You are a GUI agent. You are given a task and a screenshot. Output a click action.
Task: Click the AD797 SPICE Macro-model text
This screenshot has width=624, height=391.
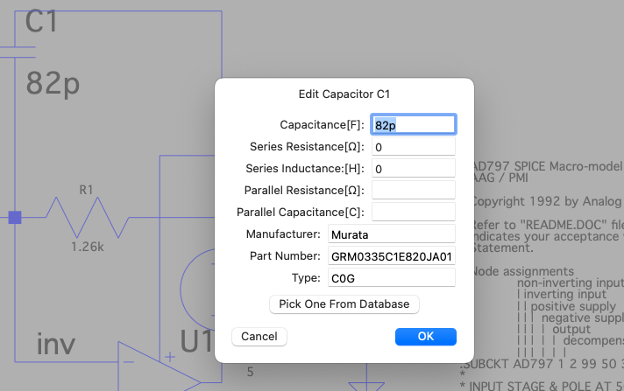pyautogui.click(x=548, y=166)
